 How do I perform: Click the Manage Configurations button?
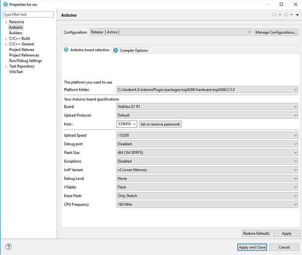tap(275, 32)
